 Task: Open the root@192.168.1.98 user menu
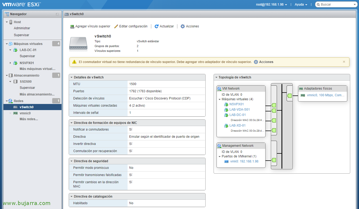(x=271, y=5)
